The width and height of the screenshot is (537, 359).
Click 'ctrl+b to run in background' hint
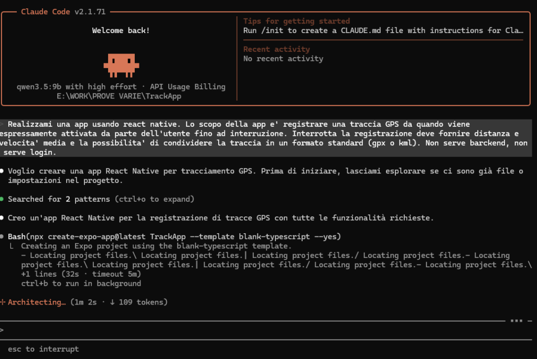coord(81,284)
